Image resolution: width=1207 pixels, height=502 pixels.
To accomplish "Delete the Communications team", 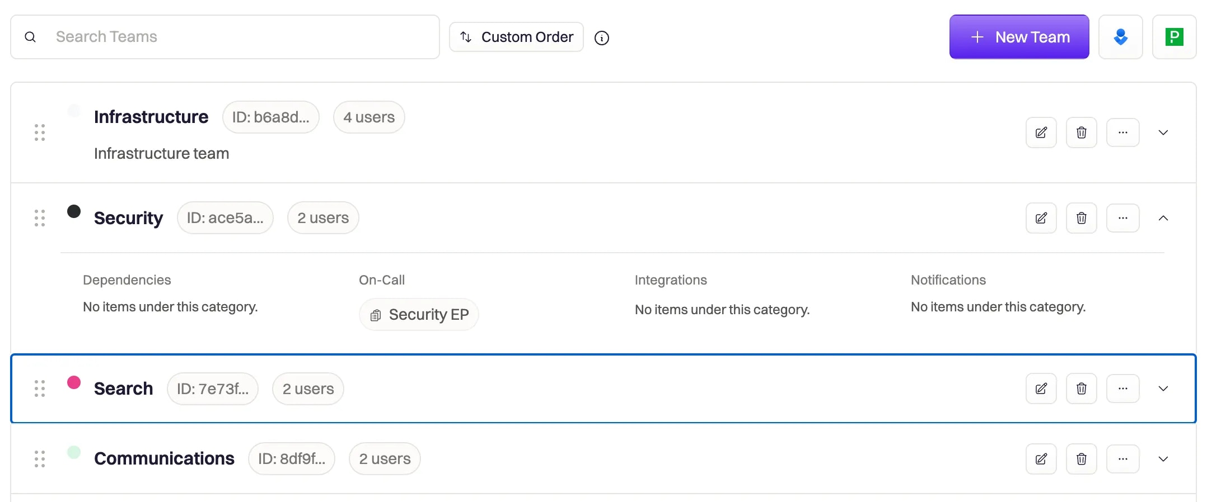I will [x=1081, y=459].
